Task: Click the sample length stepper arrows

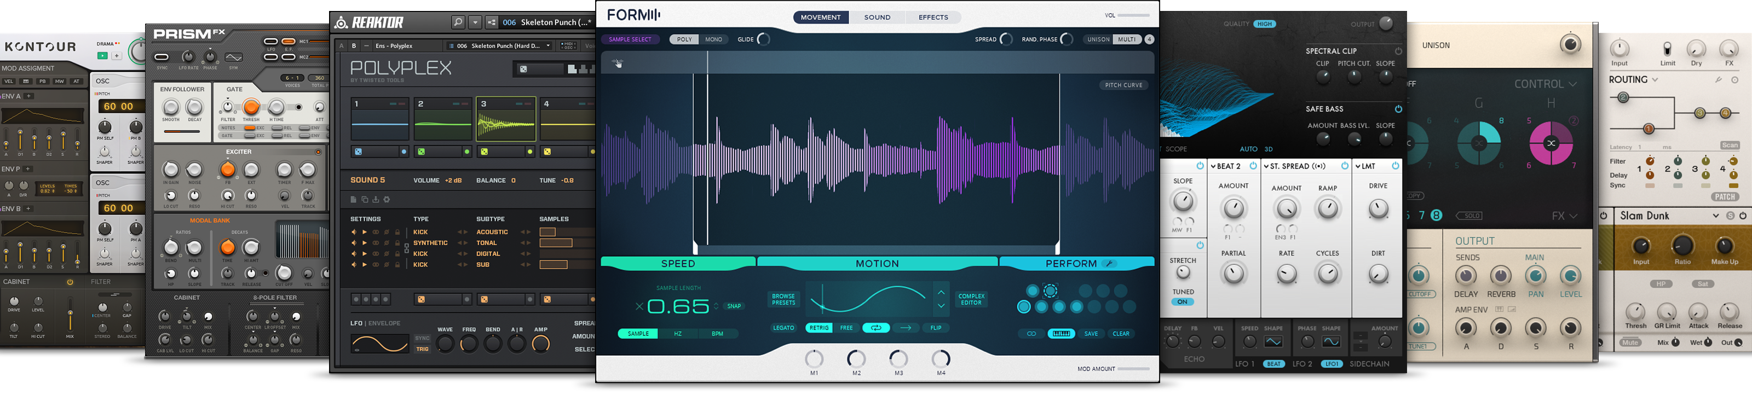Action: [716, 307]
